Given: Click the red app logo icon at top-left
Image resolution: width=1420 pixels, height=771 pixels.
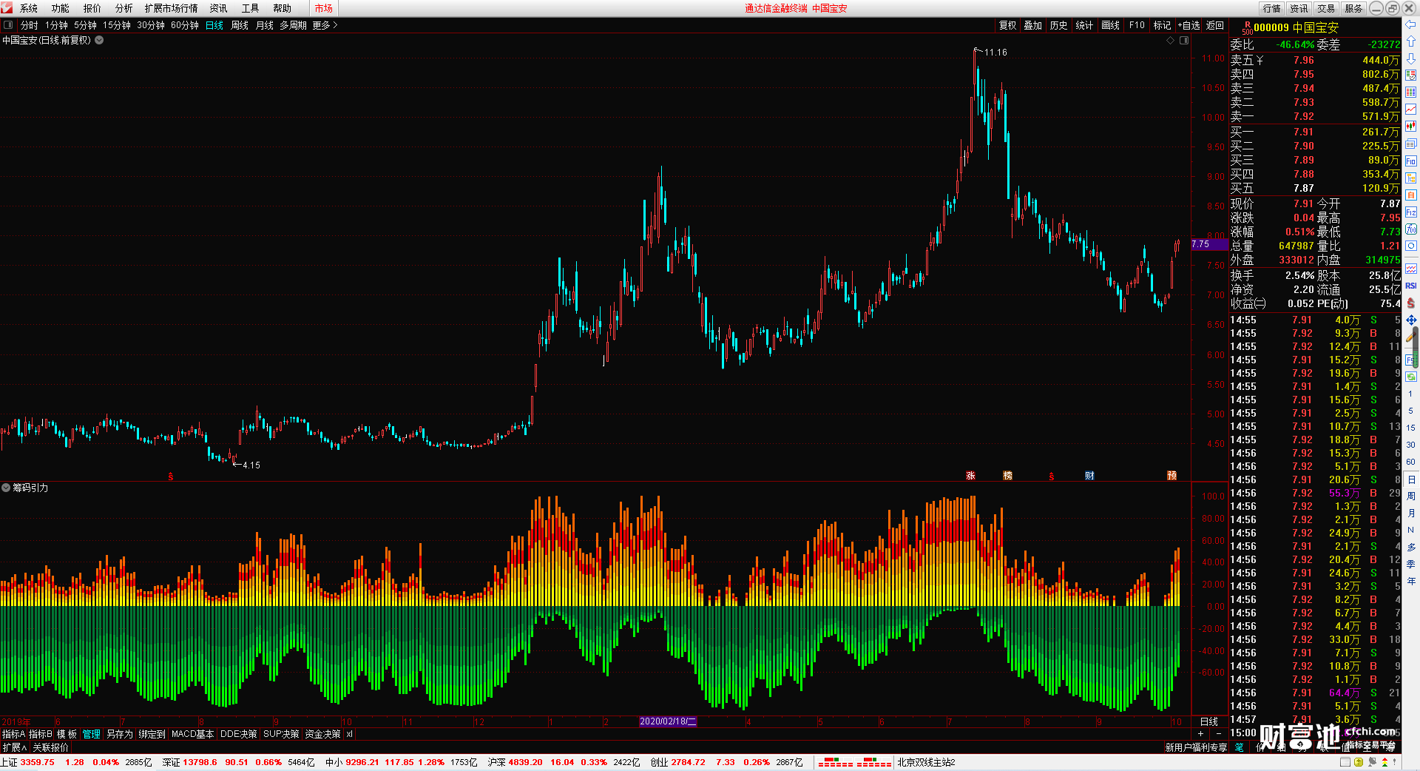Looking at the screenshot, I should [x=7, y=8].
